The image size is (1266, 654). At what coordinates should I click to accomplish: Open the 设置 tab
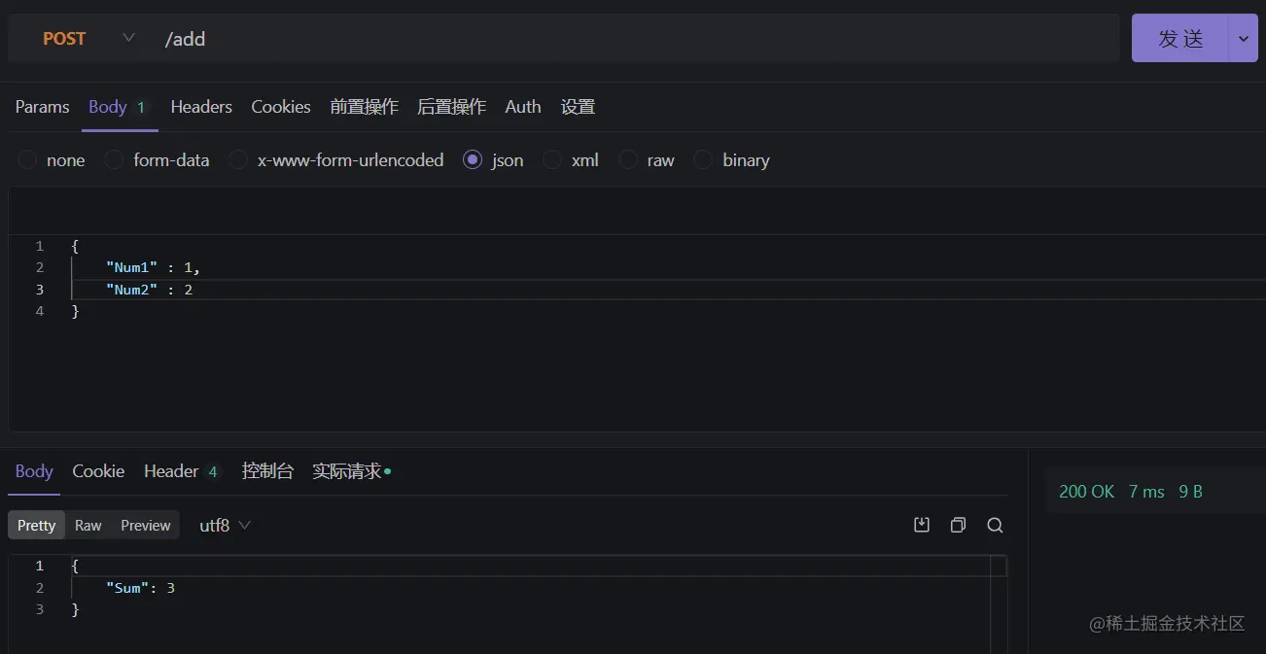coord(578,107)
